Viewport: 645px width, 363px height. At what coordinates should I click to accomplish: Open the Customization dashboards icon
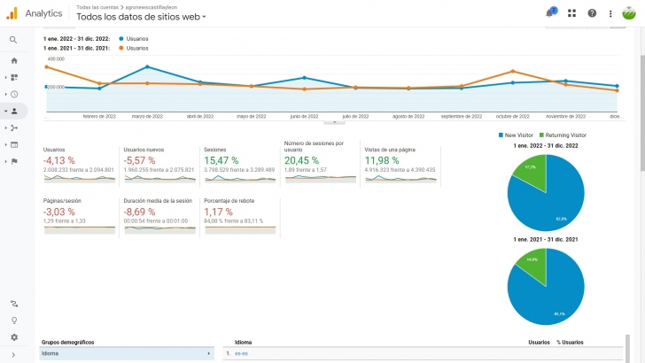coord(14,77)
